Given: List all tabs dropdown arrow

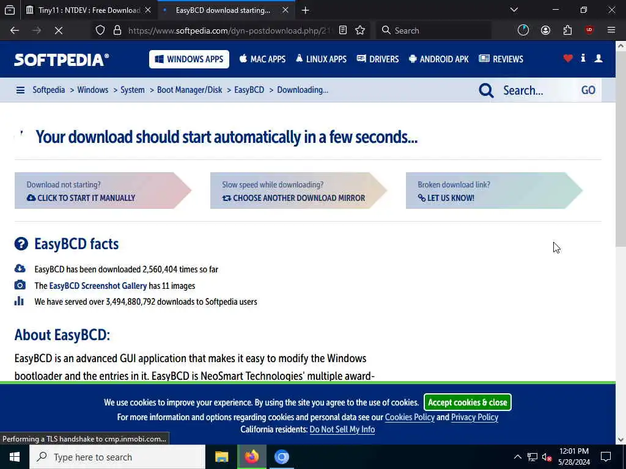Looking at the screenshot, I should tap(514, 10).
